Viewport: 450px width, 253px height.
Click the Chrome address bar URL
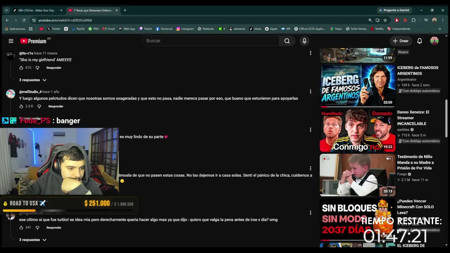65,20
